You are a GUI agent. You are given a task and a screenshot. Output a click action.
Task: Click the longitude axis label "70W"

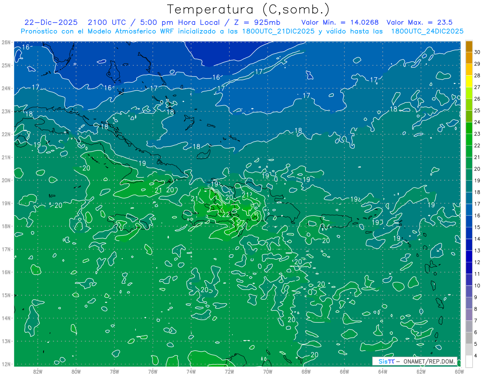268,371
